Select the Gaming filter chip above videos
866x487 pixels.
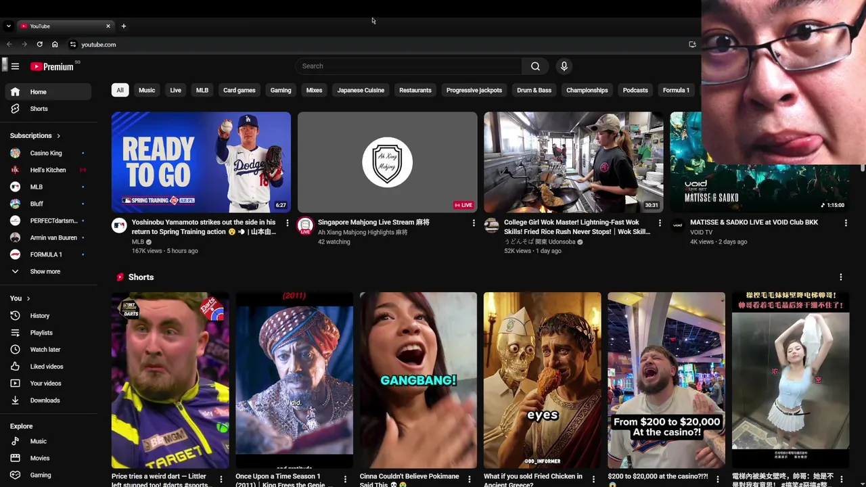click(x=281, y=90)
